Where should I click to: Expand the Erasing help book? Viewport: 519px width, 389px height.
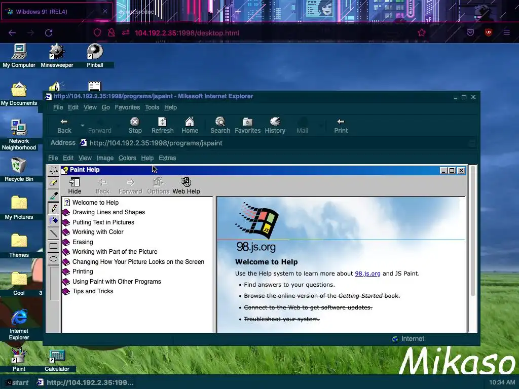tap(83, 242)
